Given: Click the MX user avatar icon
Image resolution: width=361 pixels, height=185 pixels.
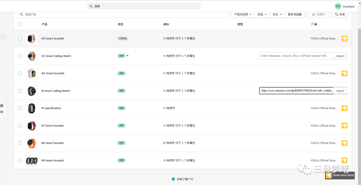Looking at the screenshot, I should (x=338, y=6).
